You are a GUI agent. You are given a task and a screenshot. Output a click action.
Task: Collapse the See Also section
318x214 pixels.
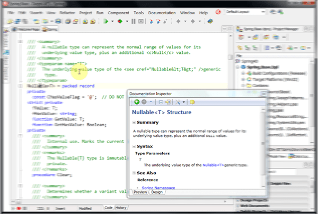(134, 173)
